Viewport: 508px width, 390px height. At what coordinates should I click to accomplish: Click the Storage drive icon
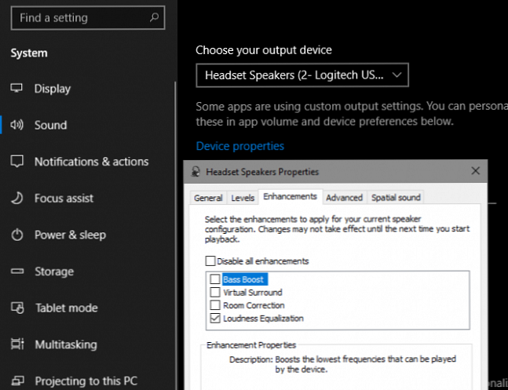pyautogui.click(x=16, y=272)
